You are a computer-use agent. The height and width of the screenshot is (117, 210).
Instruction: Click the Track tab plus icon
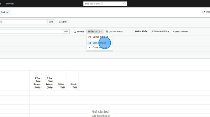click(x=8, y=12)
